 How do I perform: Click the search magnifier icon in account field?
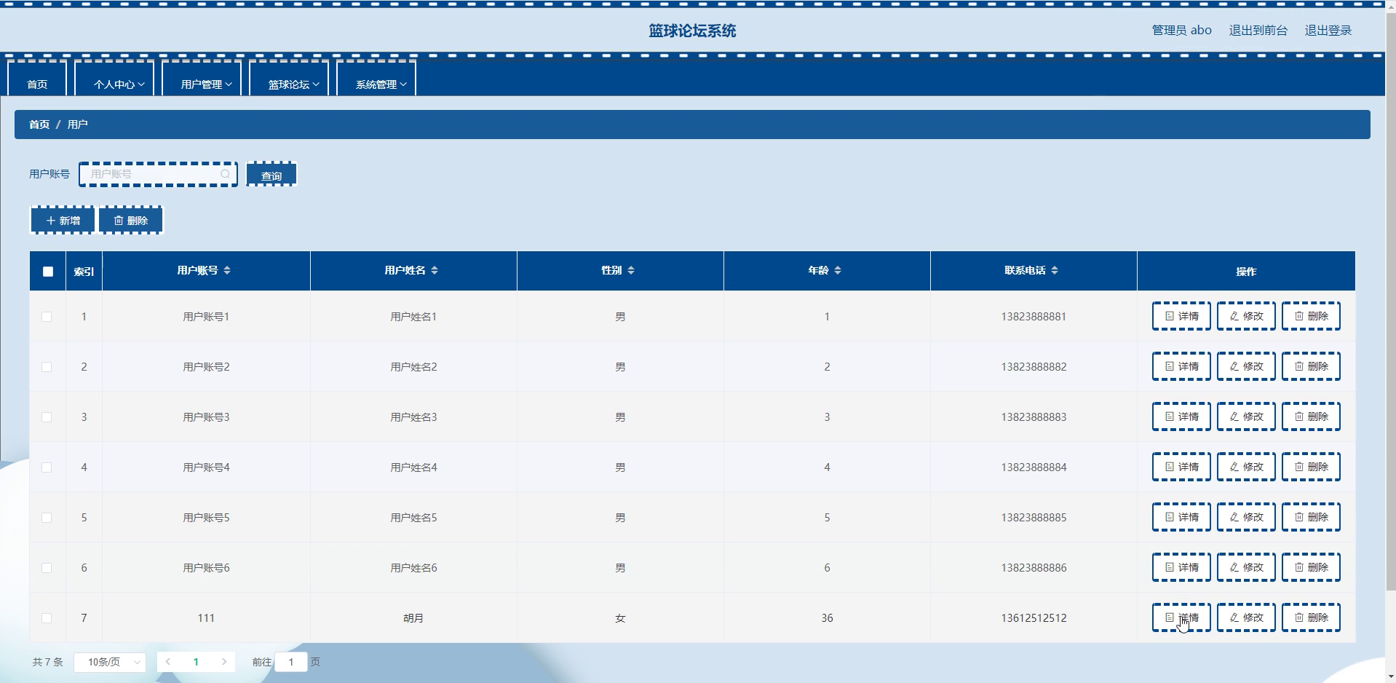[226, 174]
